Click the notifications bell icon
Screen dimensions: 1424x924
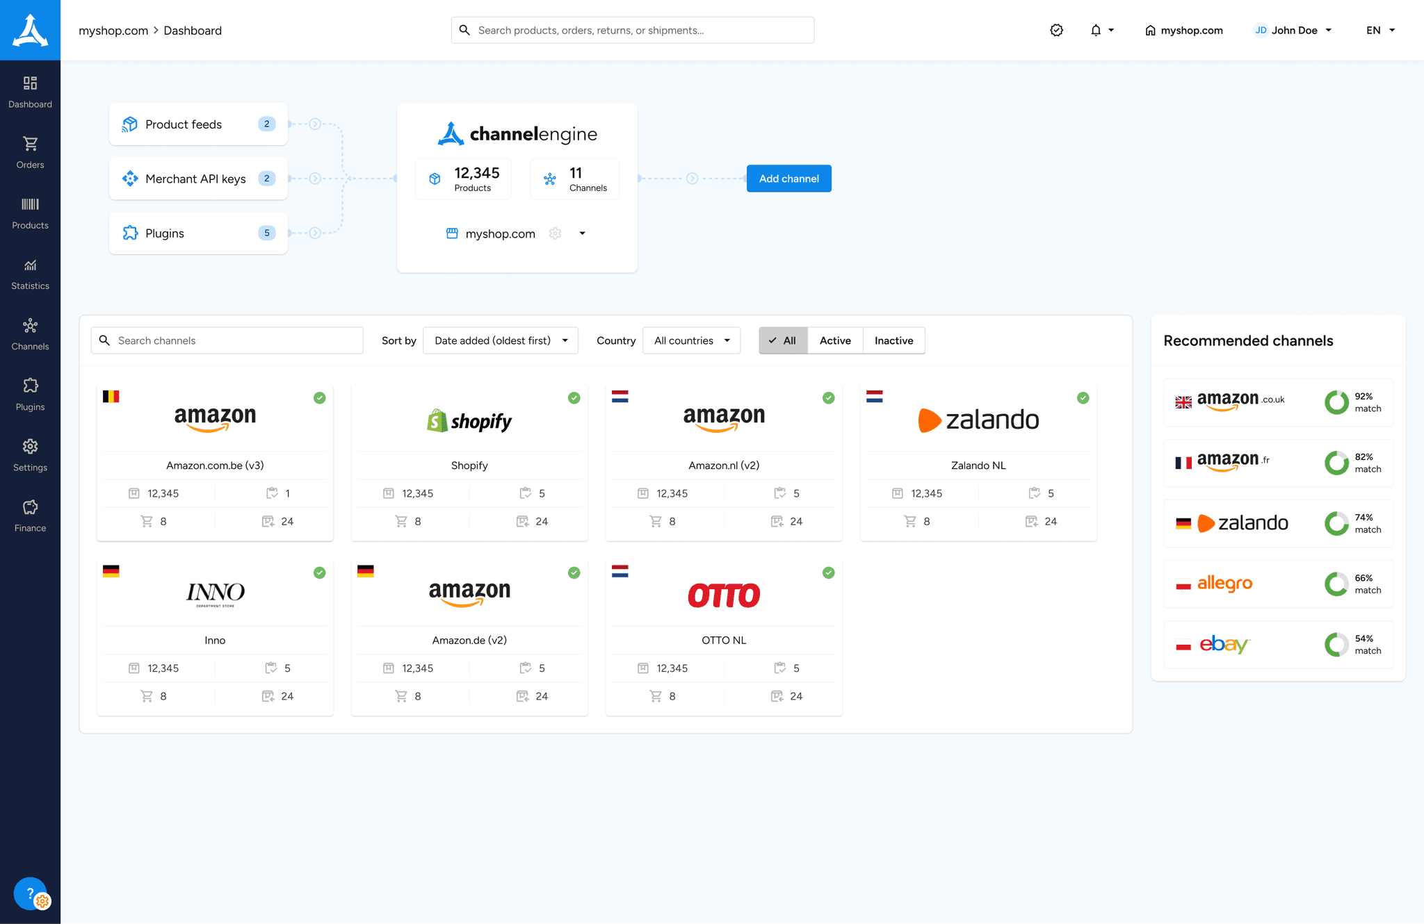pos(1096,31)
